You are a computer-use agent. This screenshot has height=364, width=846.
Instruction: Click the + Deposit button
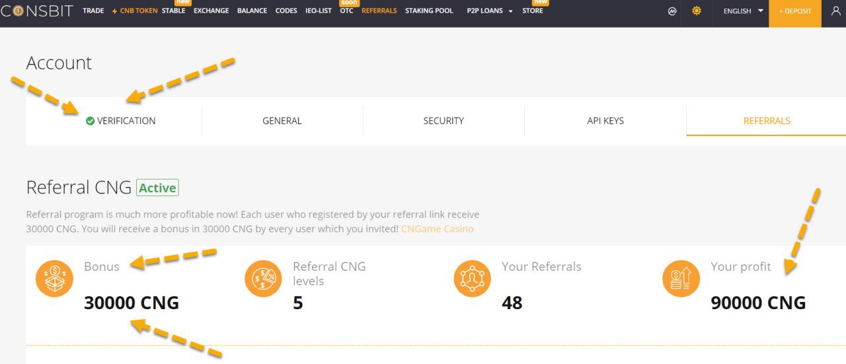795,11
